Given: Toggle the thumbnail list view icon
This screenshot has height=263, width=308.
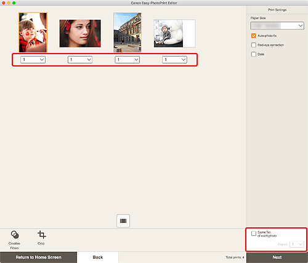Looking at the screenshot, I should coord(123,221).
